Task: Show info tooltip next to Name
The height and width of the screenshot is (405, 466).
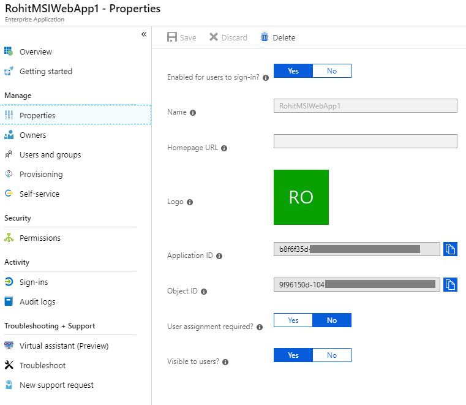Action: (x=193, y=113)
